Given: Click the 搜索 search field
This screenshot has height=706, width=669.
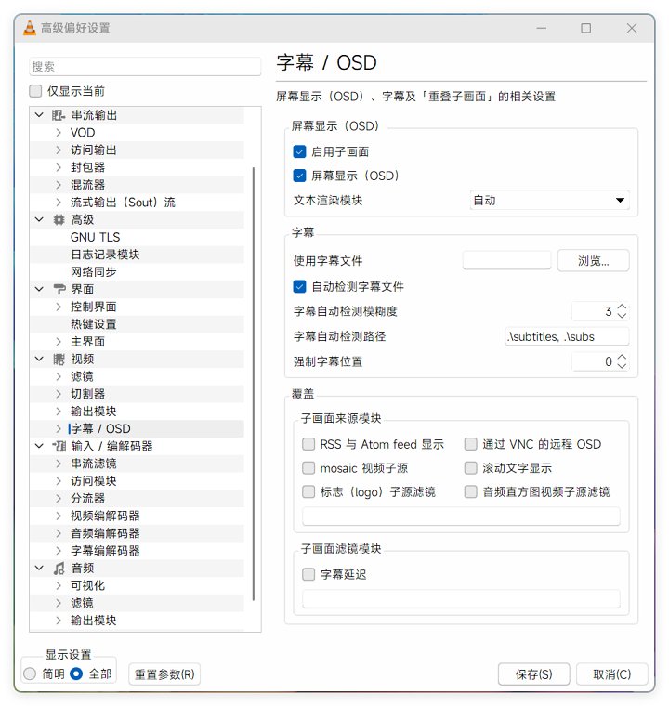Looking at the screenshot, I should (144, 67).
